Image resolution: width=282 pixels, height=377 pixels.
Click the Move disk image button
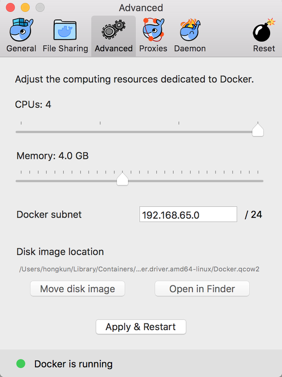(x=77, y=288)
